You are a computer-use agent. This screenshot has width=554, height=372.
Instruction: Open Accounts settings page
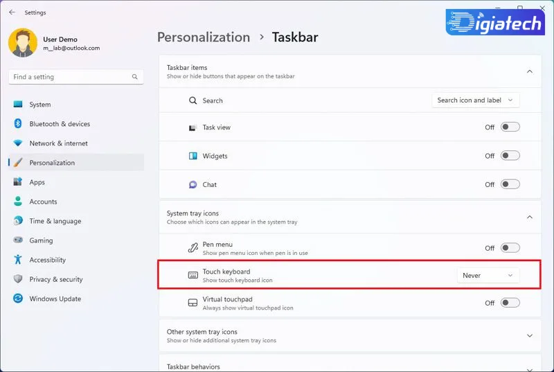click(x=76, y=202)
